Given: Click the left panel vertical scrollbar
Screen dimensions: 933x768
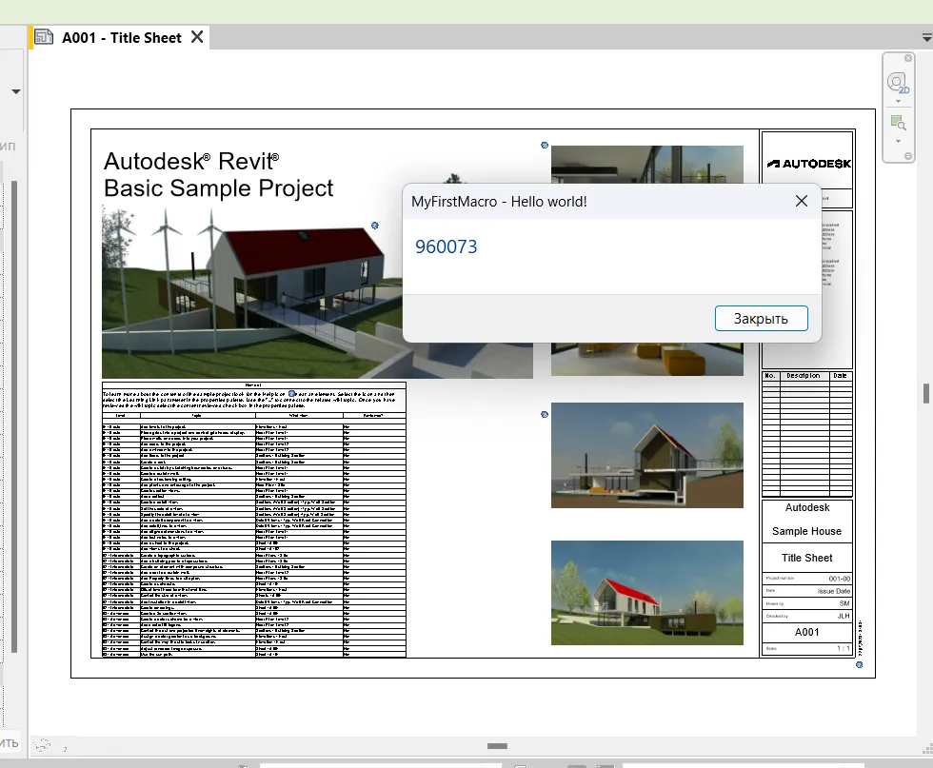Looking at the screenshot, I should point(14,417).
